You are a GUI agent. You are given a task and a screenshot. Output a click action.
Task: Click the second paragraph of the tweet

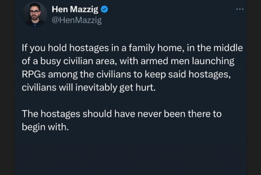(121, 120)
